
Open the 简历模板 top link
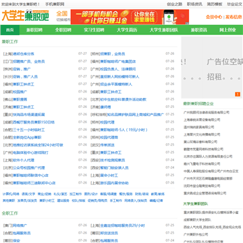tap(215, 4)
